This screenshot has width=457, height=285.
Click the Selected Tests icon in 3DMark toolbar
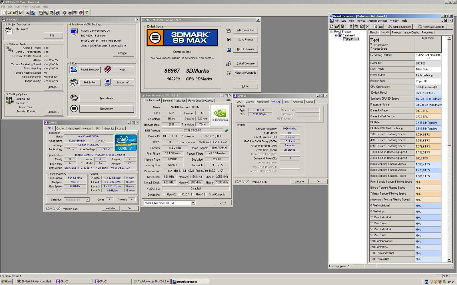46,13
